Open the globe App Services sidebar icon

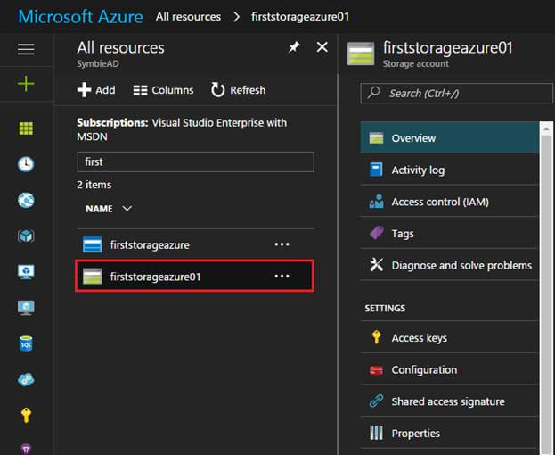pyautogui.click(x=26, y=200)
